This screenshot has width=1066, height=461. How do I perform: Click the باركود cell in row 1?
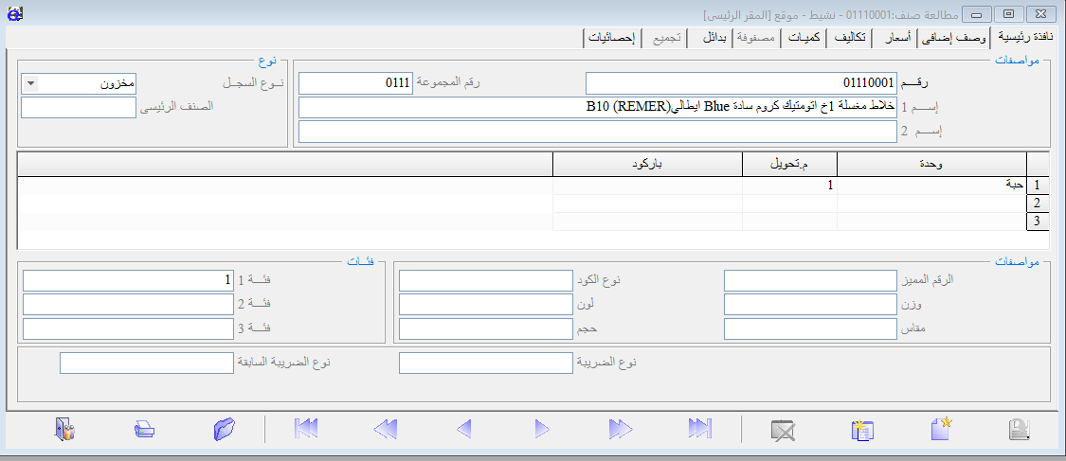[x=647, y=186]
